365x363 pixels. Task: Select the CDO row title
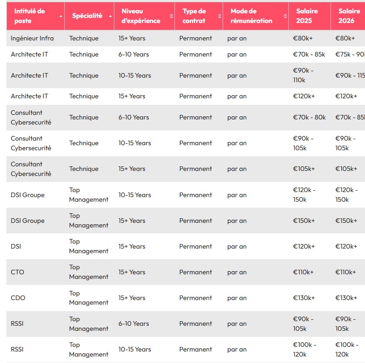tap(18, 298)
